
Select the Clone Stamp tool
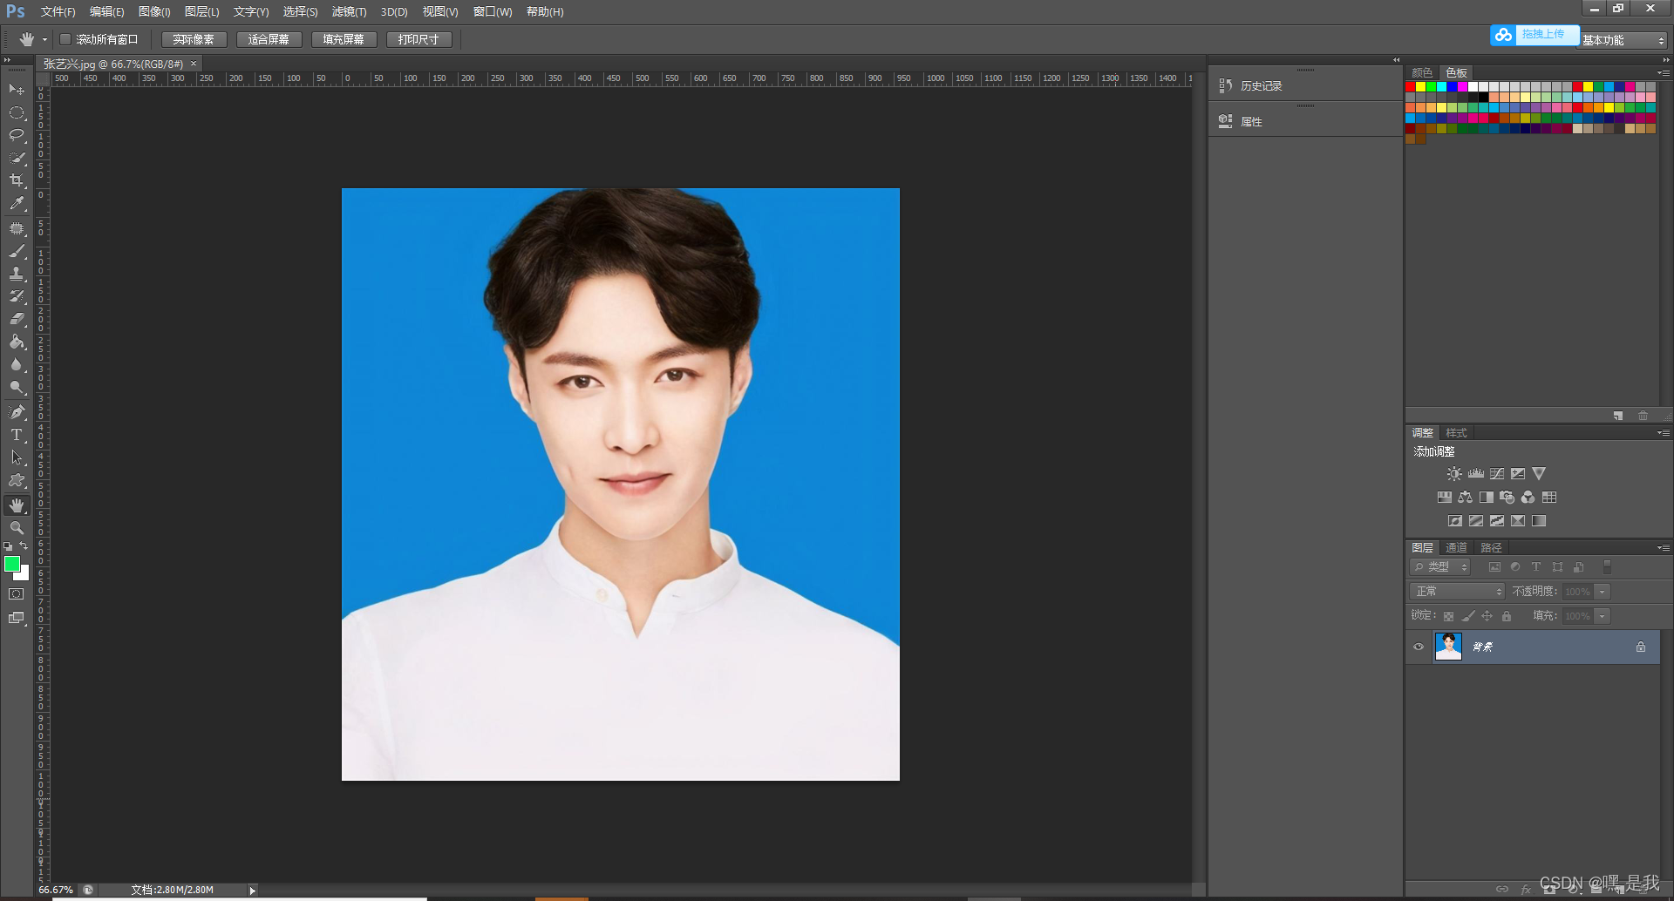[17, 274]
